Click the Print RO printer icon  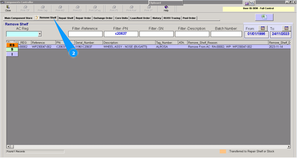pyautogui.click(x=60, y=7)
